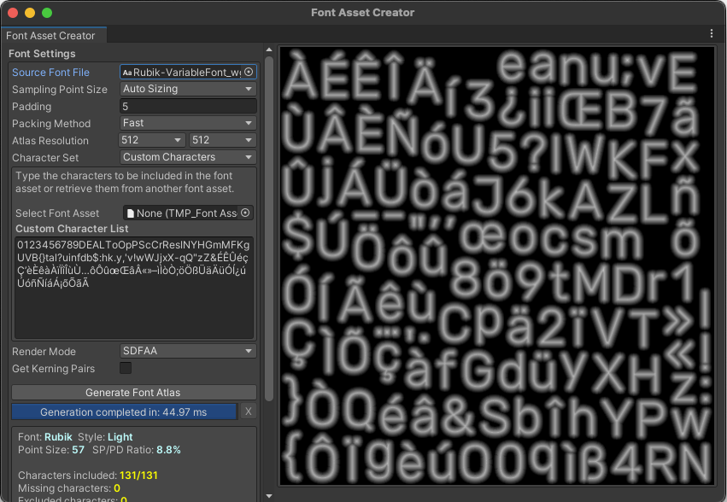Click the SP/PD Ratio 8.8% value
This screenshot has width=727, height=502.
(168, 450)
